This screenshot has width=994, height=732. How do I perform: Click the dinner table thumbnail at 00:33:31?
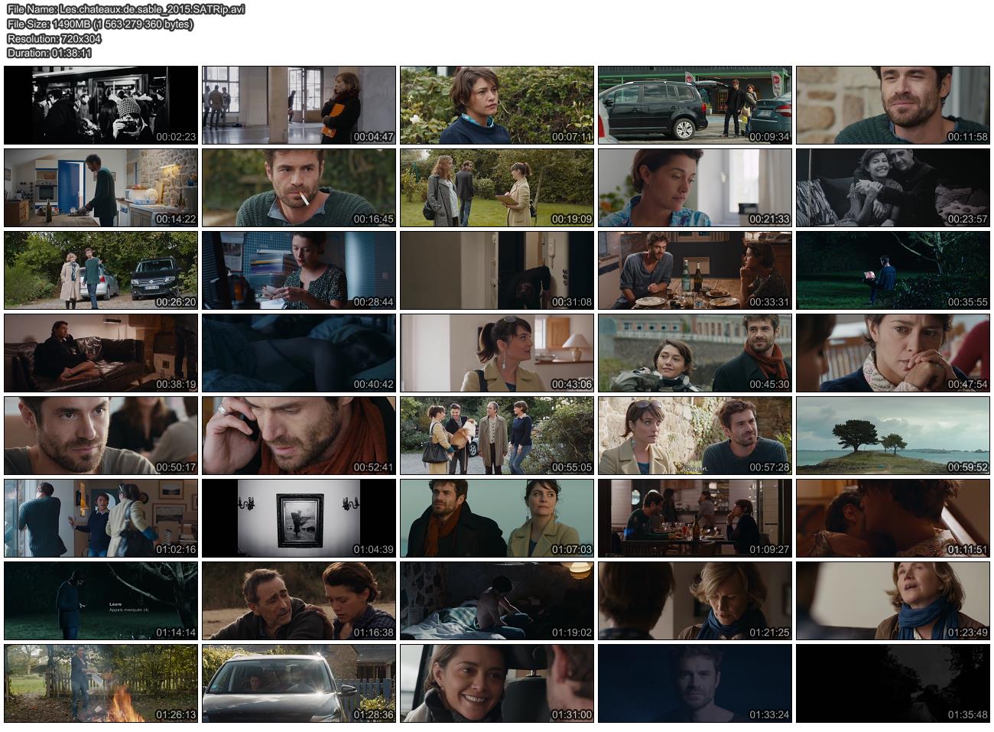tap(695, 270)
